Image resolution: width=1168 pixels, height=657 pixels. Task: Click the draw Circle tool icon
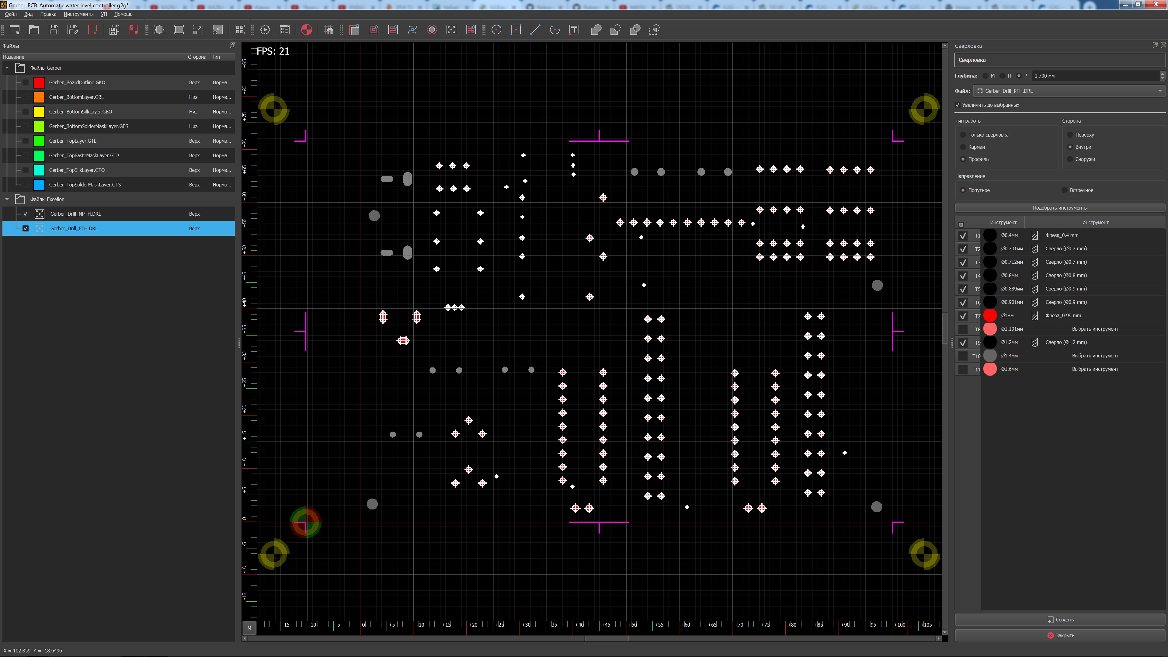496,30
